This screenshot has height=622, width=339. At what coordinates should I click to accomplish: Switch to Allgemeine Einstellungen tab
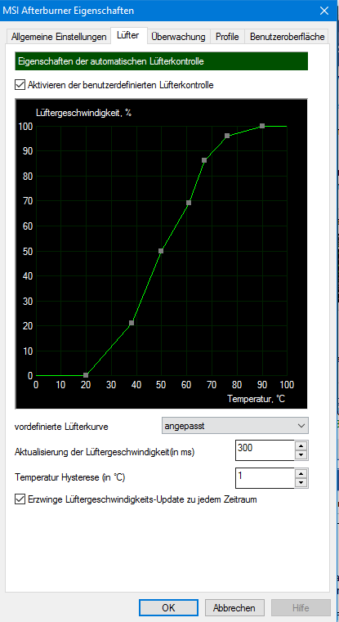click(x=59, y=37)
